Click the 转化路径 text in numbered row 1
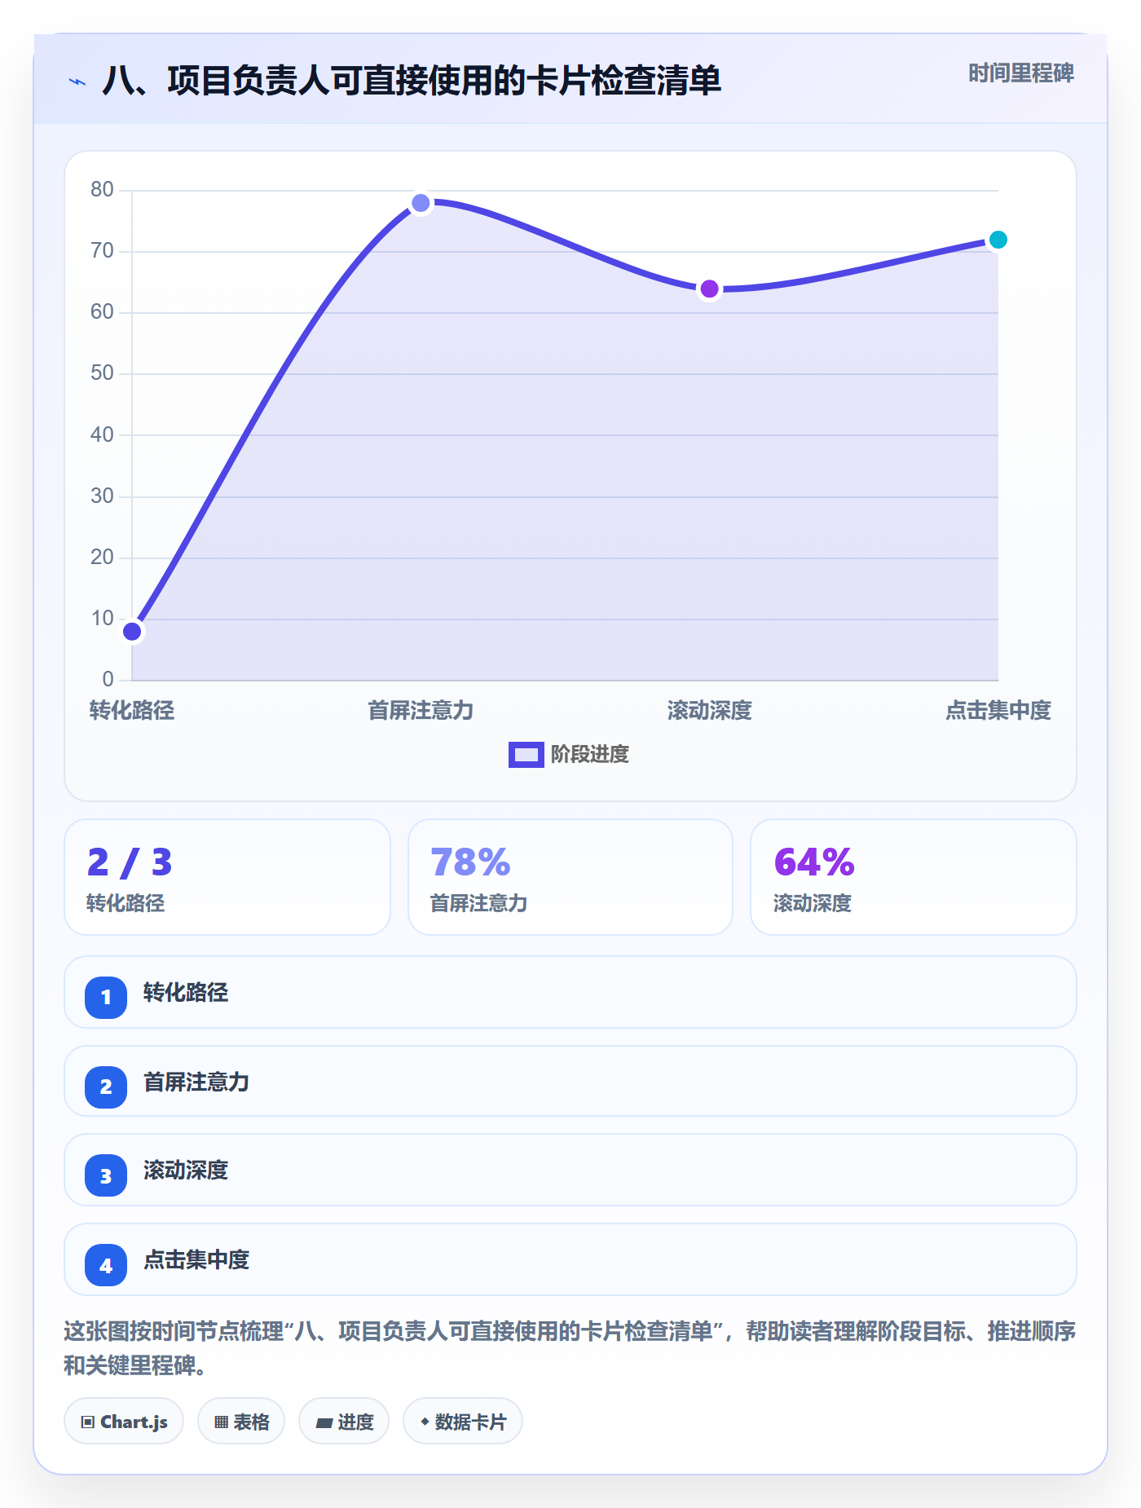 (x=186, y=993)
